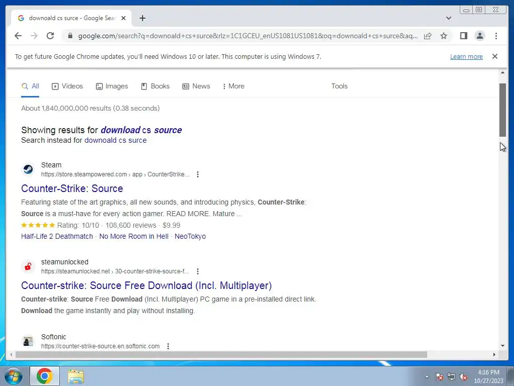Click the corrected 'download cs source' link
514x386 pixels.
click(141, 130)
